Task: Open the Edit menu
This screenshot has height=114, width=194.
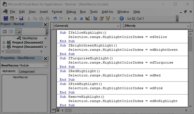Action: coord(22,12)
